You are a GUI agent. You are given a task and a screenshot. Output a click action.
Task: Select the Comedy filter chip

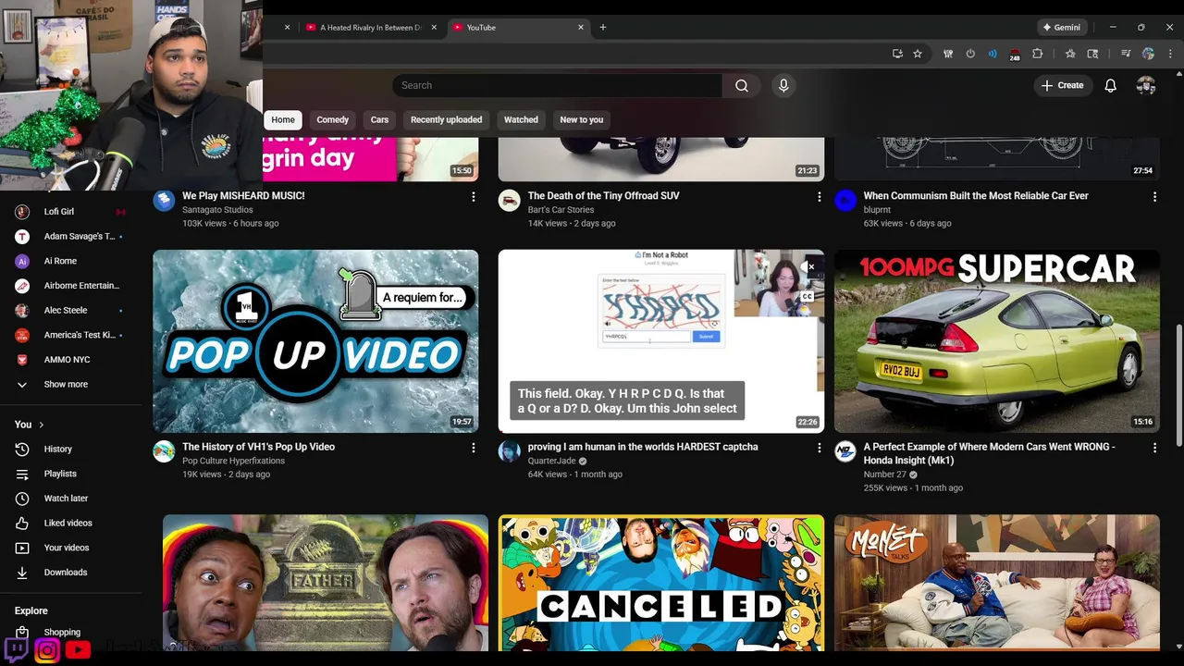(332, 119)
